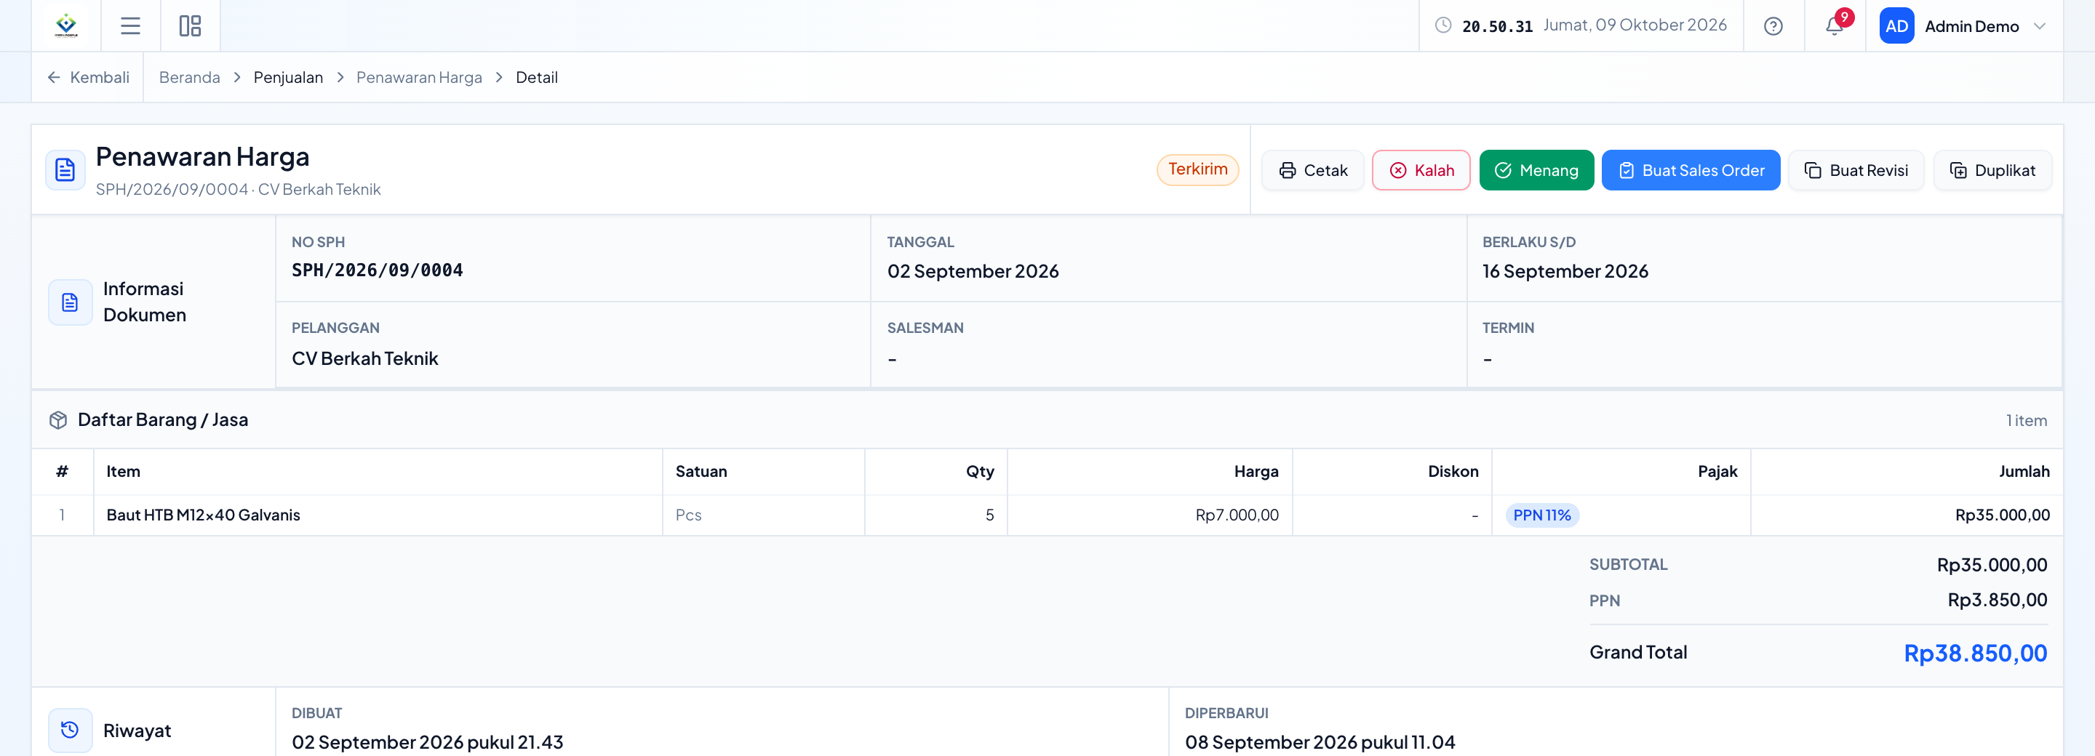Go back using Kembali
The height and width of the screenshot is (756, 2095).
click(88, 77)
